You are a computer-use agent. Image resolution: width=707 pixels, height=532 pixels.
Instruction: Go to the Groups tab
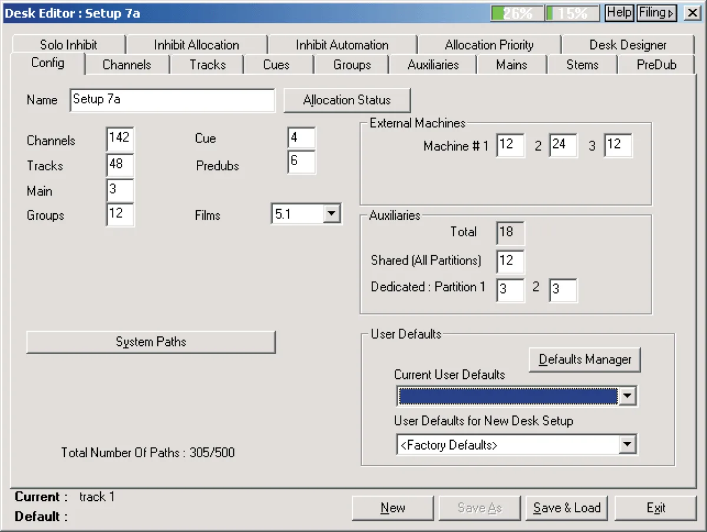(x=352, y=65)
